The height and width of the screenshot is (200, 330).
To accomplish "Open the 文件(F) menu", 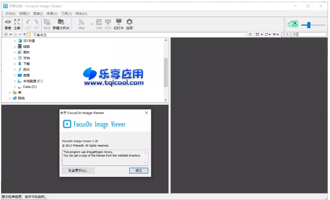I will click(10, 14).
